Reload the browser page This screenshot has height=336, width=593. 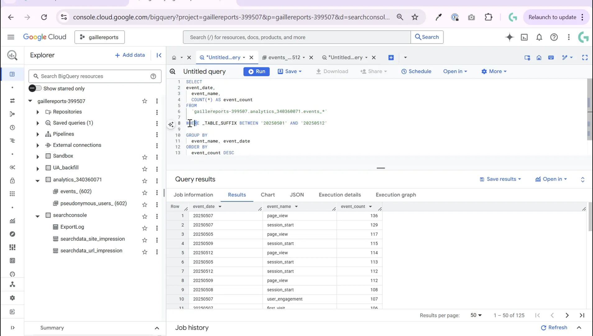pyautogui.click(x=44, y=17)
